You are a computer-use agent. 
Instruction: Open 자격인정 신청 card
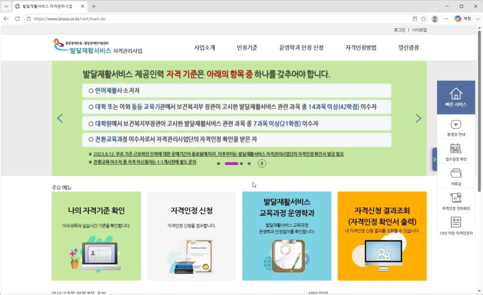click(x=192, y=236)
